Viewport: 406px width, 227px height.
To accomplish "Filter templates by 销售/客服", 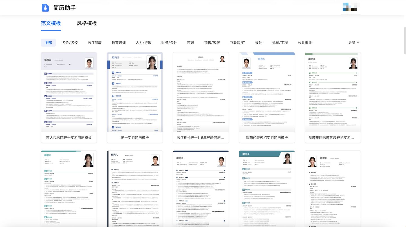I will (x=212, y=43).
